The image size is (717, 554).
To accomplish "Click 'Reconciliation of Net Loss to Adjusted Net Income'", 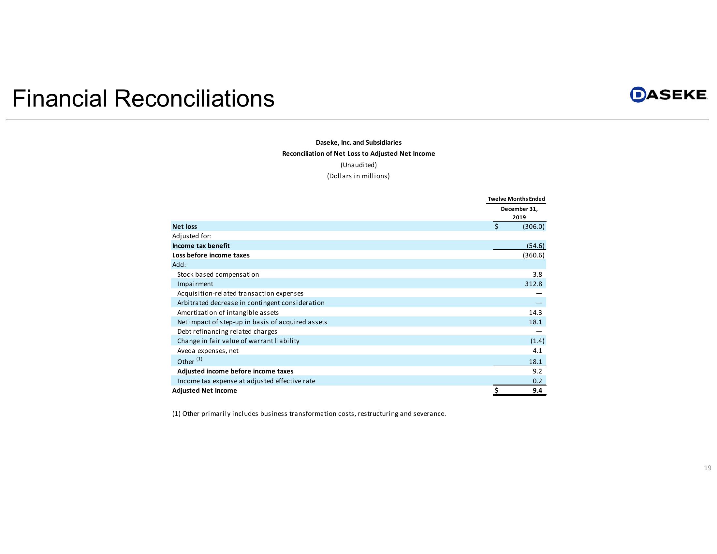I will coord(358,153).
